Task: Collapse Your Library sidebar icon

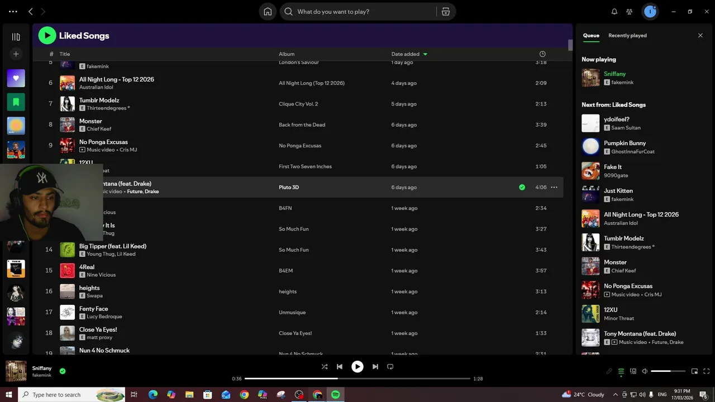Action: pyautogui.click(x=16, y=37)
